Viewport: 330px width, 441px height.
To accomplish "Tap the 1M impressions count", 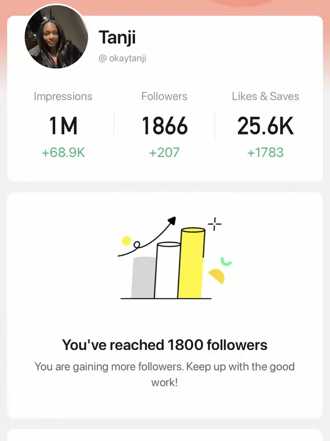I will click(x=63, y=126).
